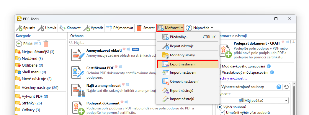The image size is (309, 115).
Task: Expand the Nápověda help dropdown arrow
Action: click(212, 28)
